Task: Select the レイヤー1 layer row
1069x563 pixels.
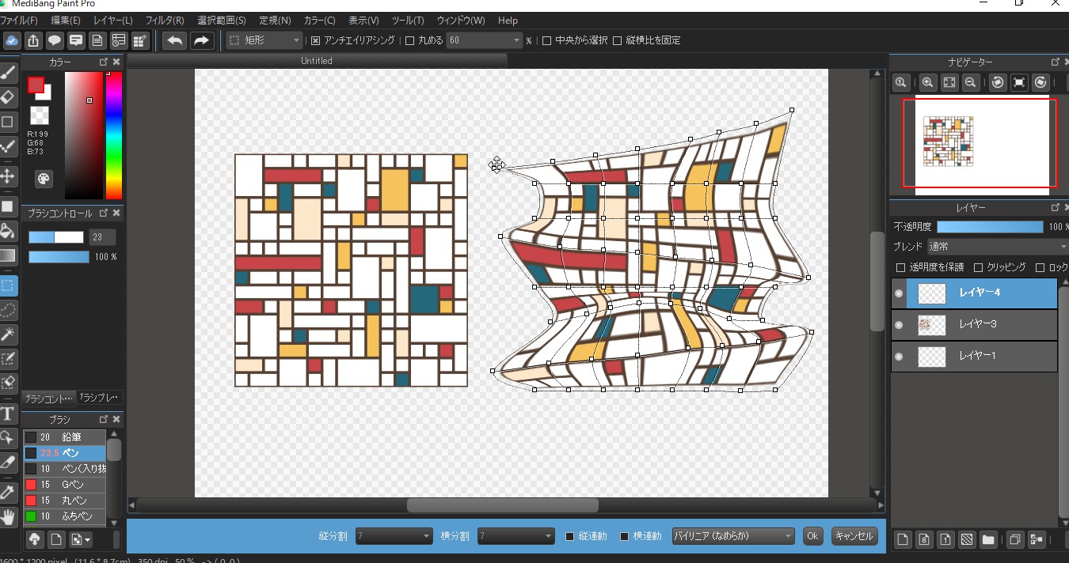Action: [974, 357]
